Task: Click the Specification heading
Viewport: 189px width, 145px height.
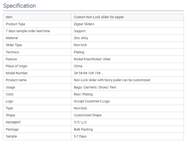Action: coord(19,6)
